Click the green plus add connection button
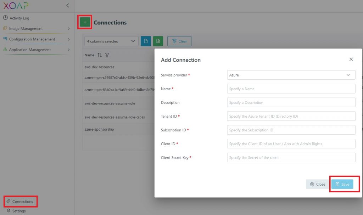Image resolution: width=363 pixels, height=215 pixels. [x=85, y=22]
